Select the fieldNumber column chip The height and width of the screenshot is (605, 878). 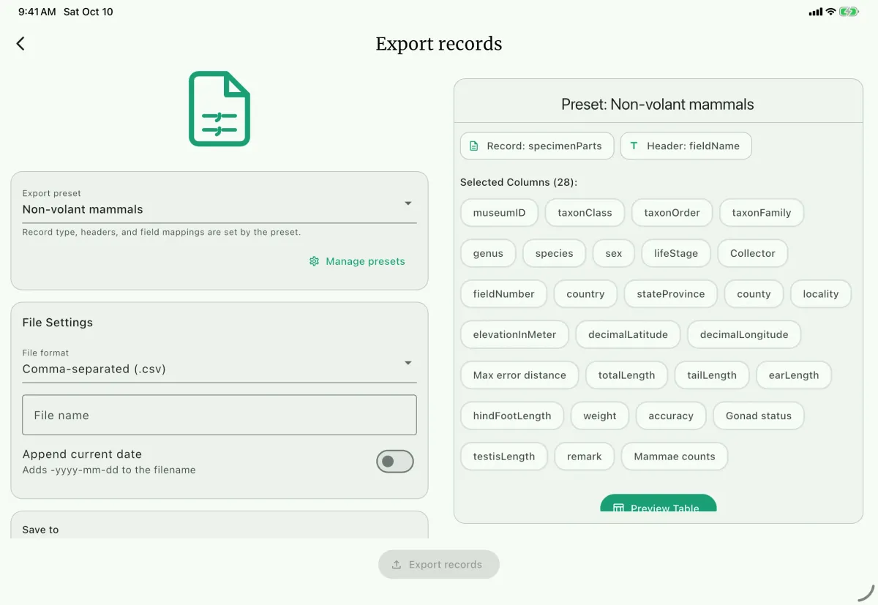(x=504, y=294)
